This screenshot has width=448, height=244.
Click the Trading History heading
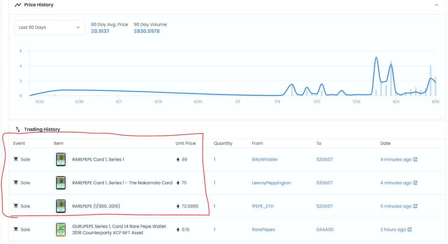tap(42, 129)
